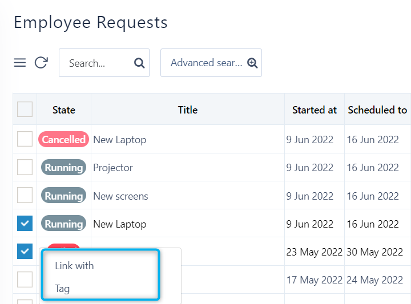Check the Cancelled New Laptop row checkbox

[x=25, y=139]
